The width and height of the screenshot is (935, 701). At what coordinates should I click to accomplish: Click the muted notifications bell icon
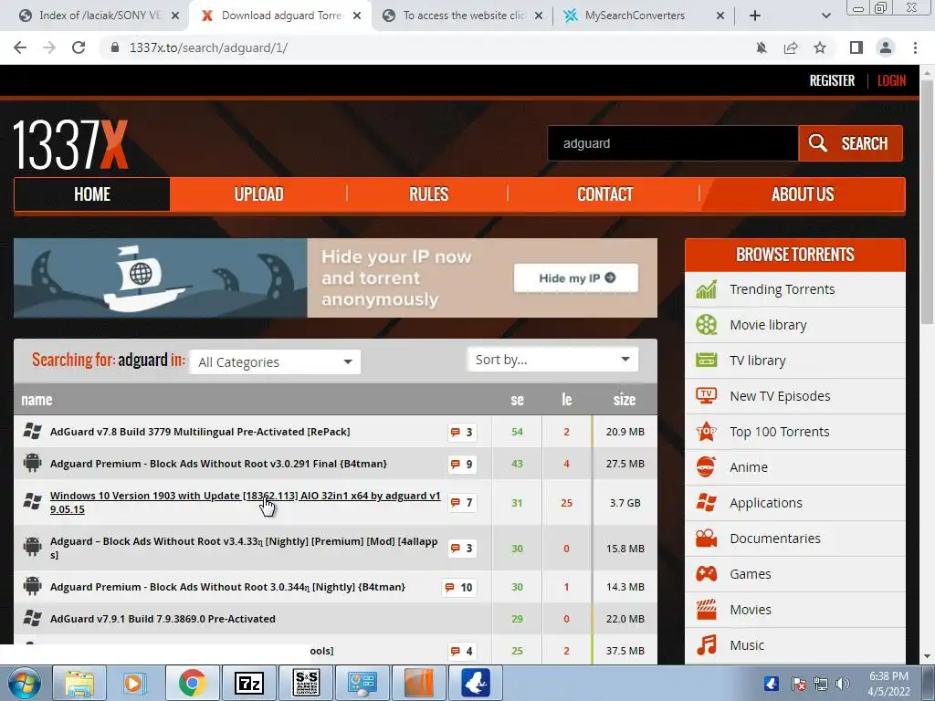[762, 47]
